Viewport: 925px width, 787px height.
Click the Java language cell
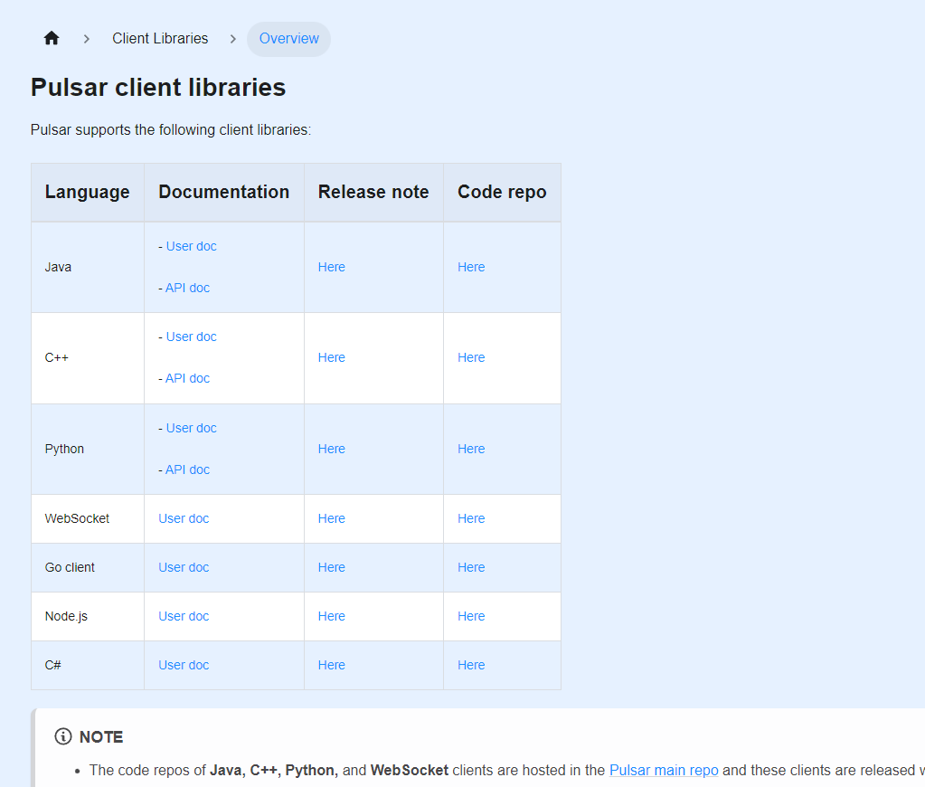[88, 267]
